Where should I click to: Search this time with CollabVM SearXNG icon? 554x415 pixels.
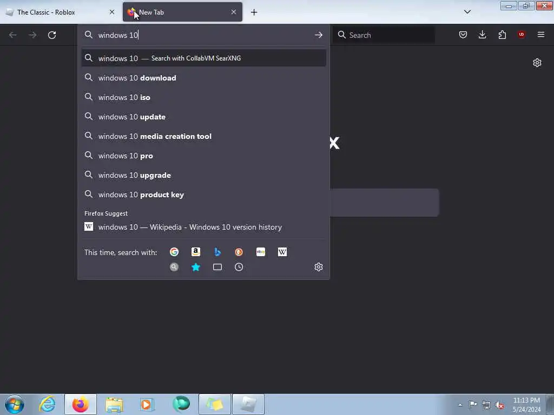[x=174, y=267]
